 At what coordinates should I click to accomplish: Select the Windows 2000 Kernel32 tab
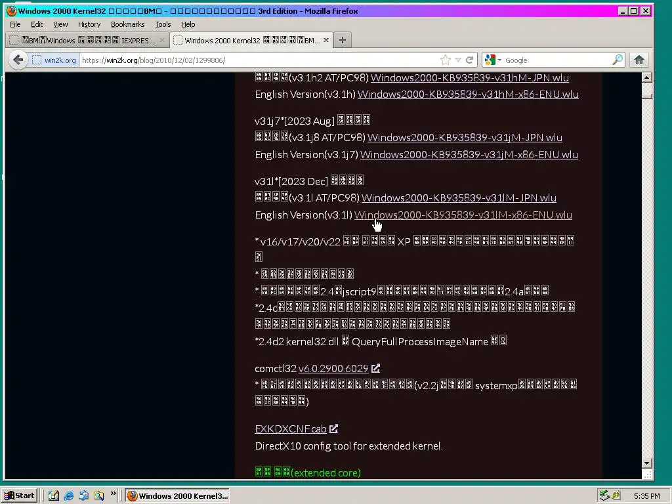(x=251, y=40)
